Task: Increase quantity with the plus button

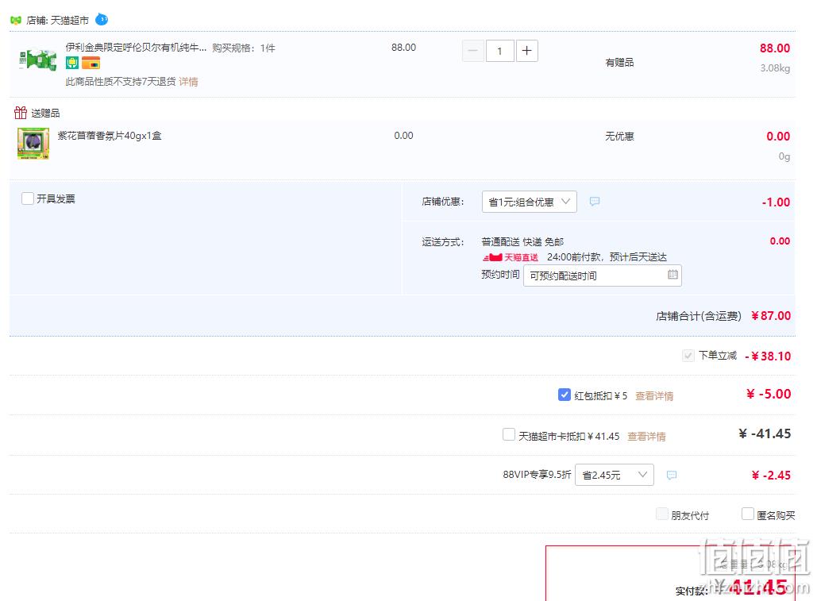Action: (526, 51)
